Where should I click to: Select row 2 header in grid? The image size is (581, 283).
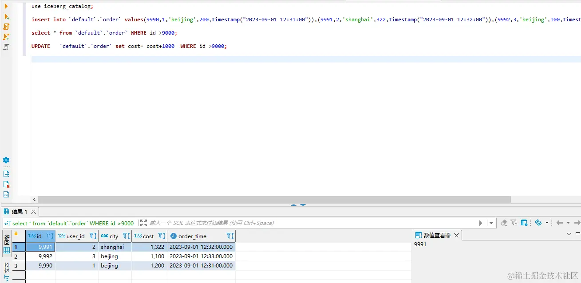(x=19, y=256)
